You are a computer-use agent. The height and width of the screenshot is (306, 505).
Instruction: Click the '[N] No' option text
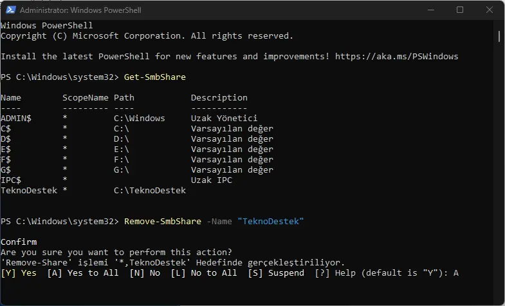[145, 273]
